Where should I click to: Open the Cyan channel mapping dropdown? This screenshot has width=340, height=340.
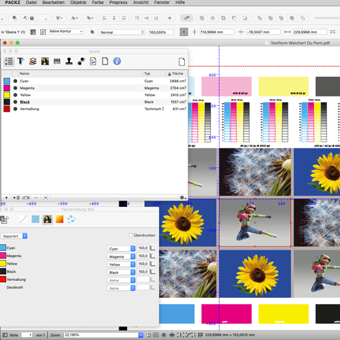(121, 249)
